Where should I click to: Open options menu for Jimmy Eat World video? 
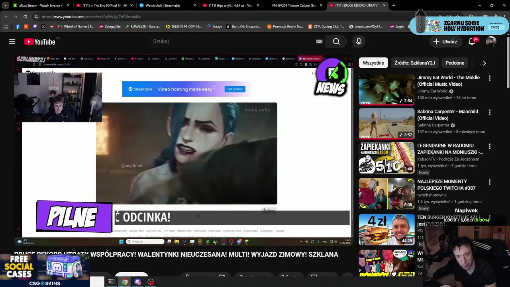[x=490, y=78]
